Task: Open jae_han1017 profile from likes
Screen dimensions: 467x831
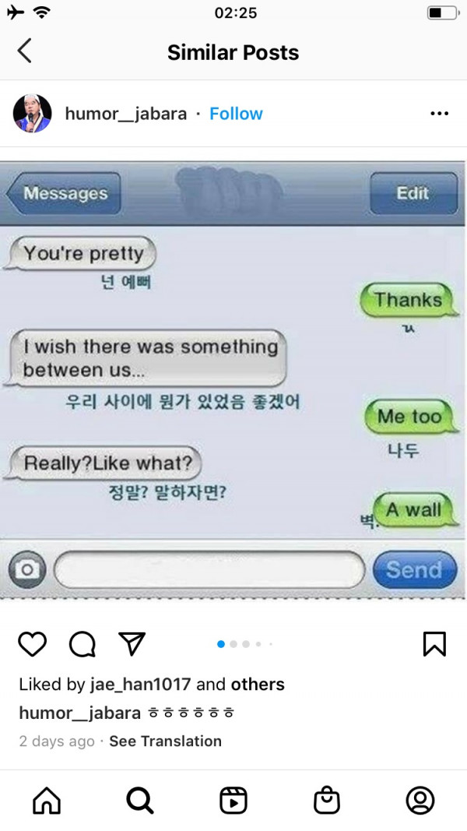Action: tap(140, 685)
